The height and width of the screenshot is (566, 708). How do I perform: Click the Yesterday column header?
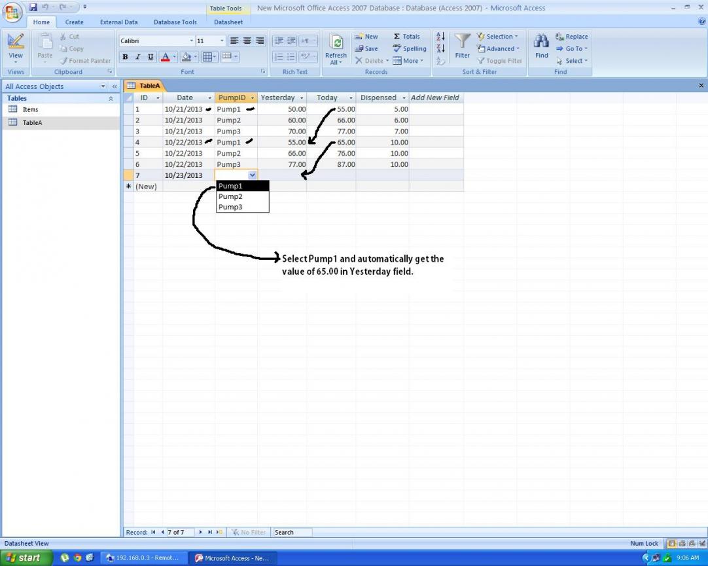click(x=282, y=98)
